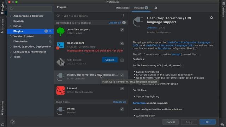Open the JetBrains vendor link

pos(152,28)
